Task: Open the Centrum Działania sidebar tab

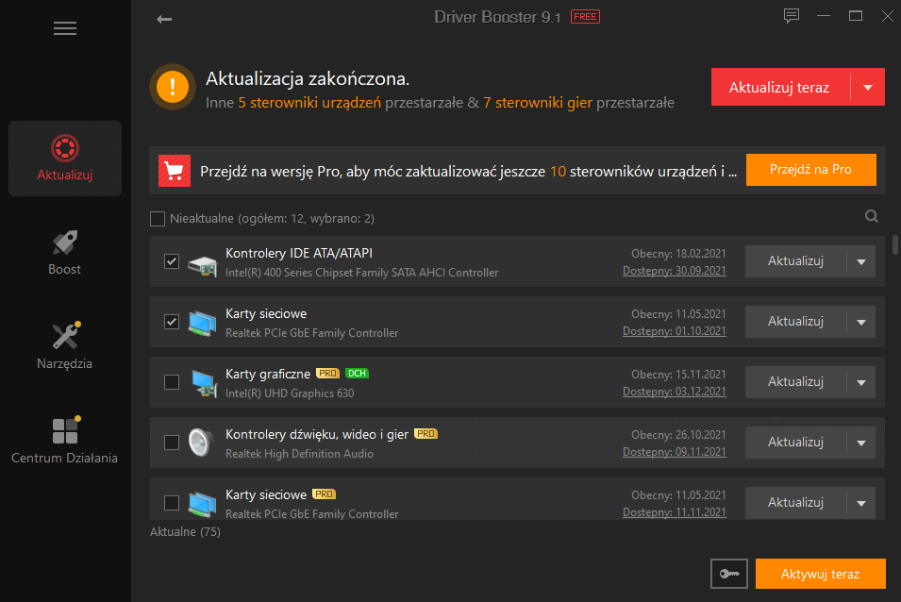Action: click(65, 442)
